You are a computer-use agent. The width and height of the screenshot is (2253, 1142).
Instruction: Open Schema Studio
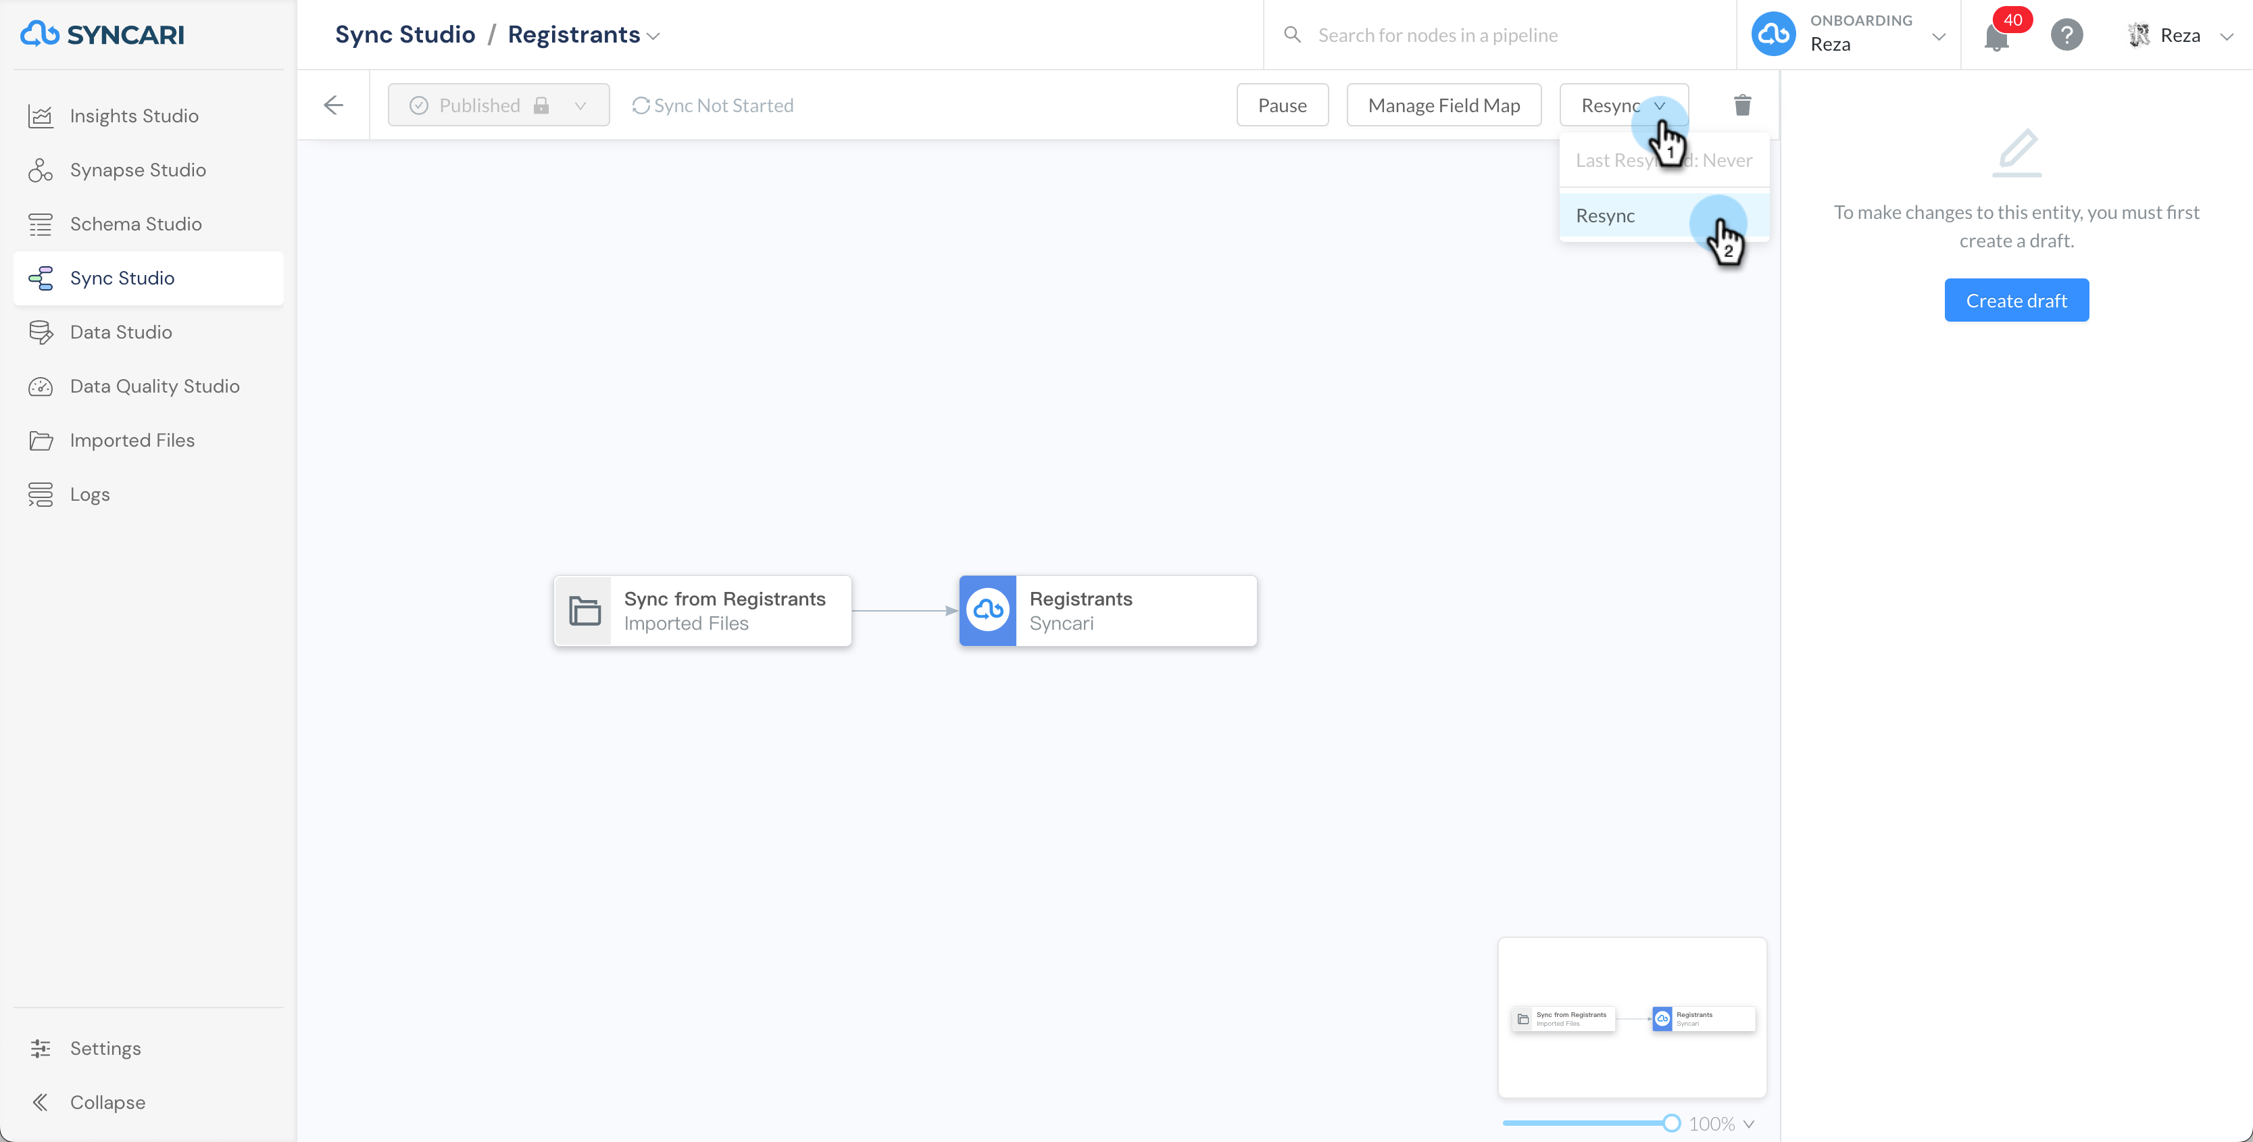pyautogui.click(x=149, y=224)
